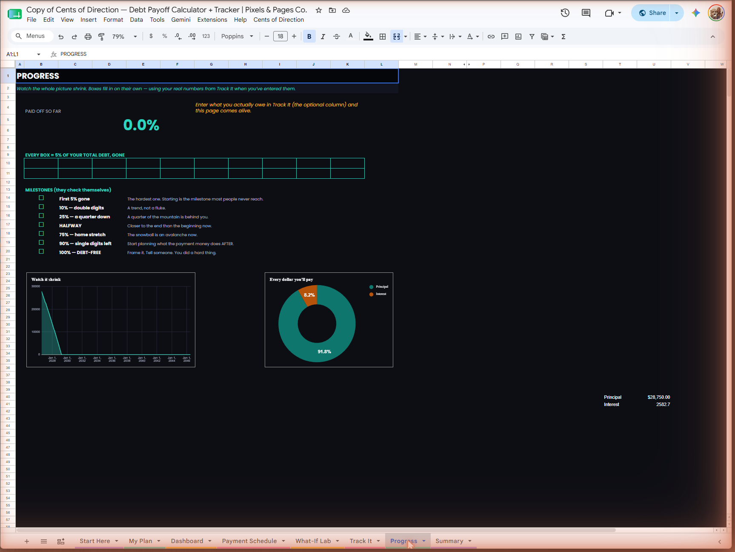Insert a chart icon
Screen dimensions: 735x552
518,37
